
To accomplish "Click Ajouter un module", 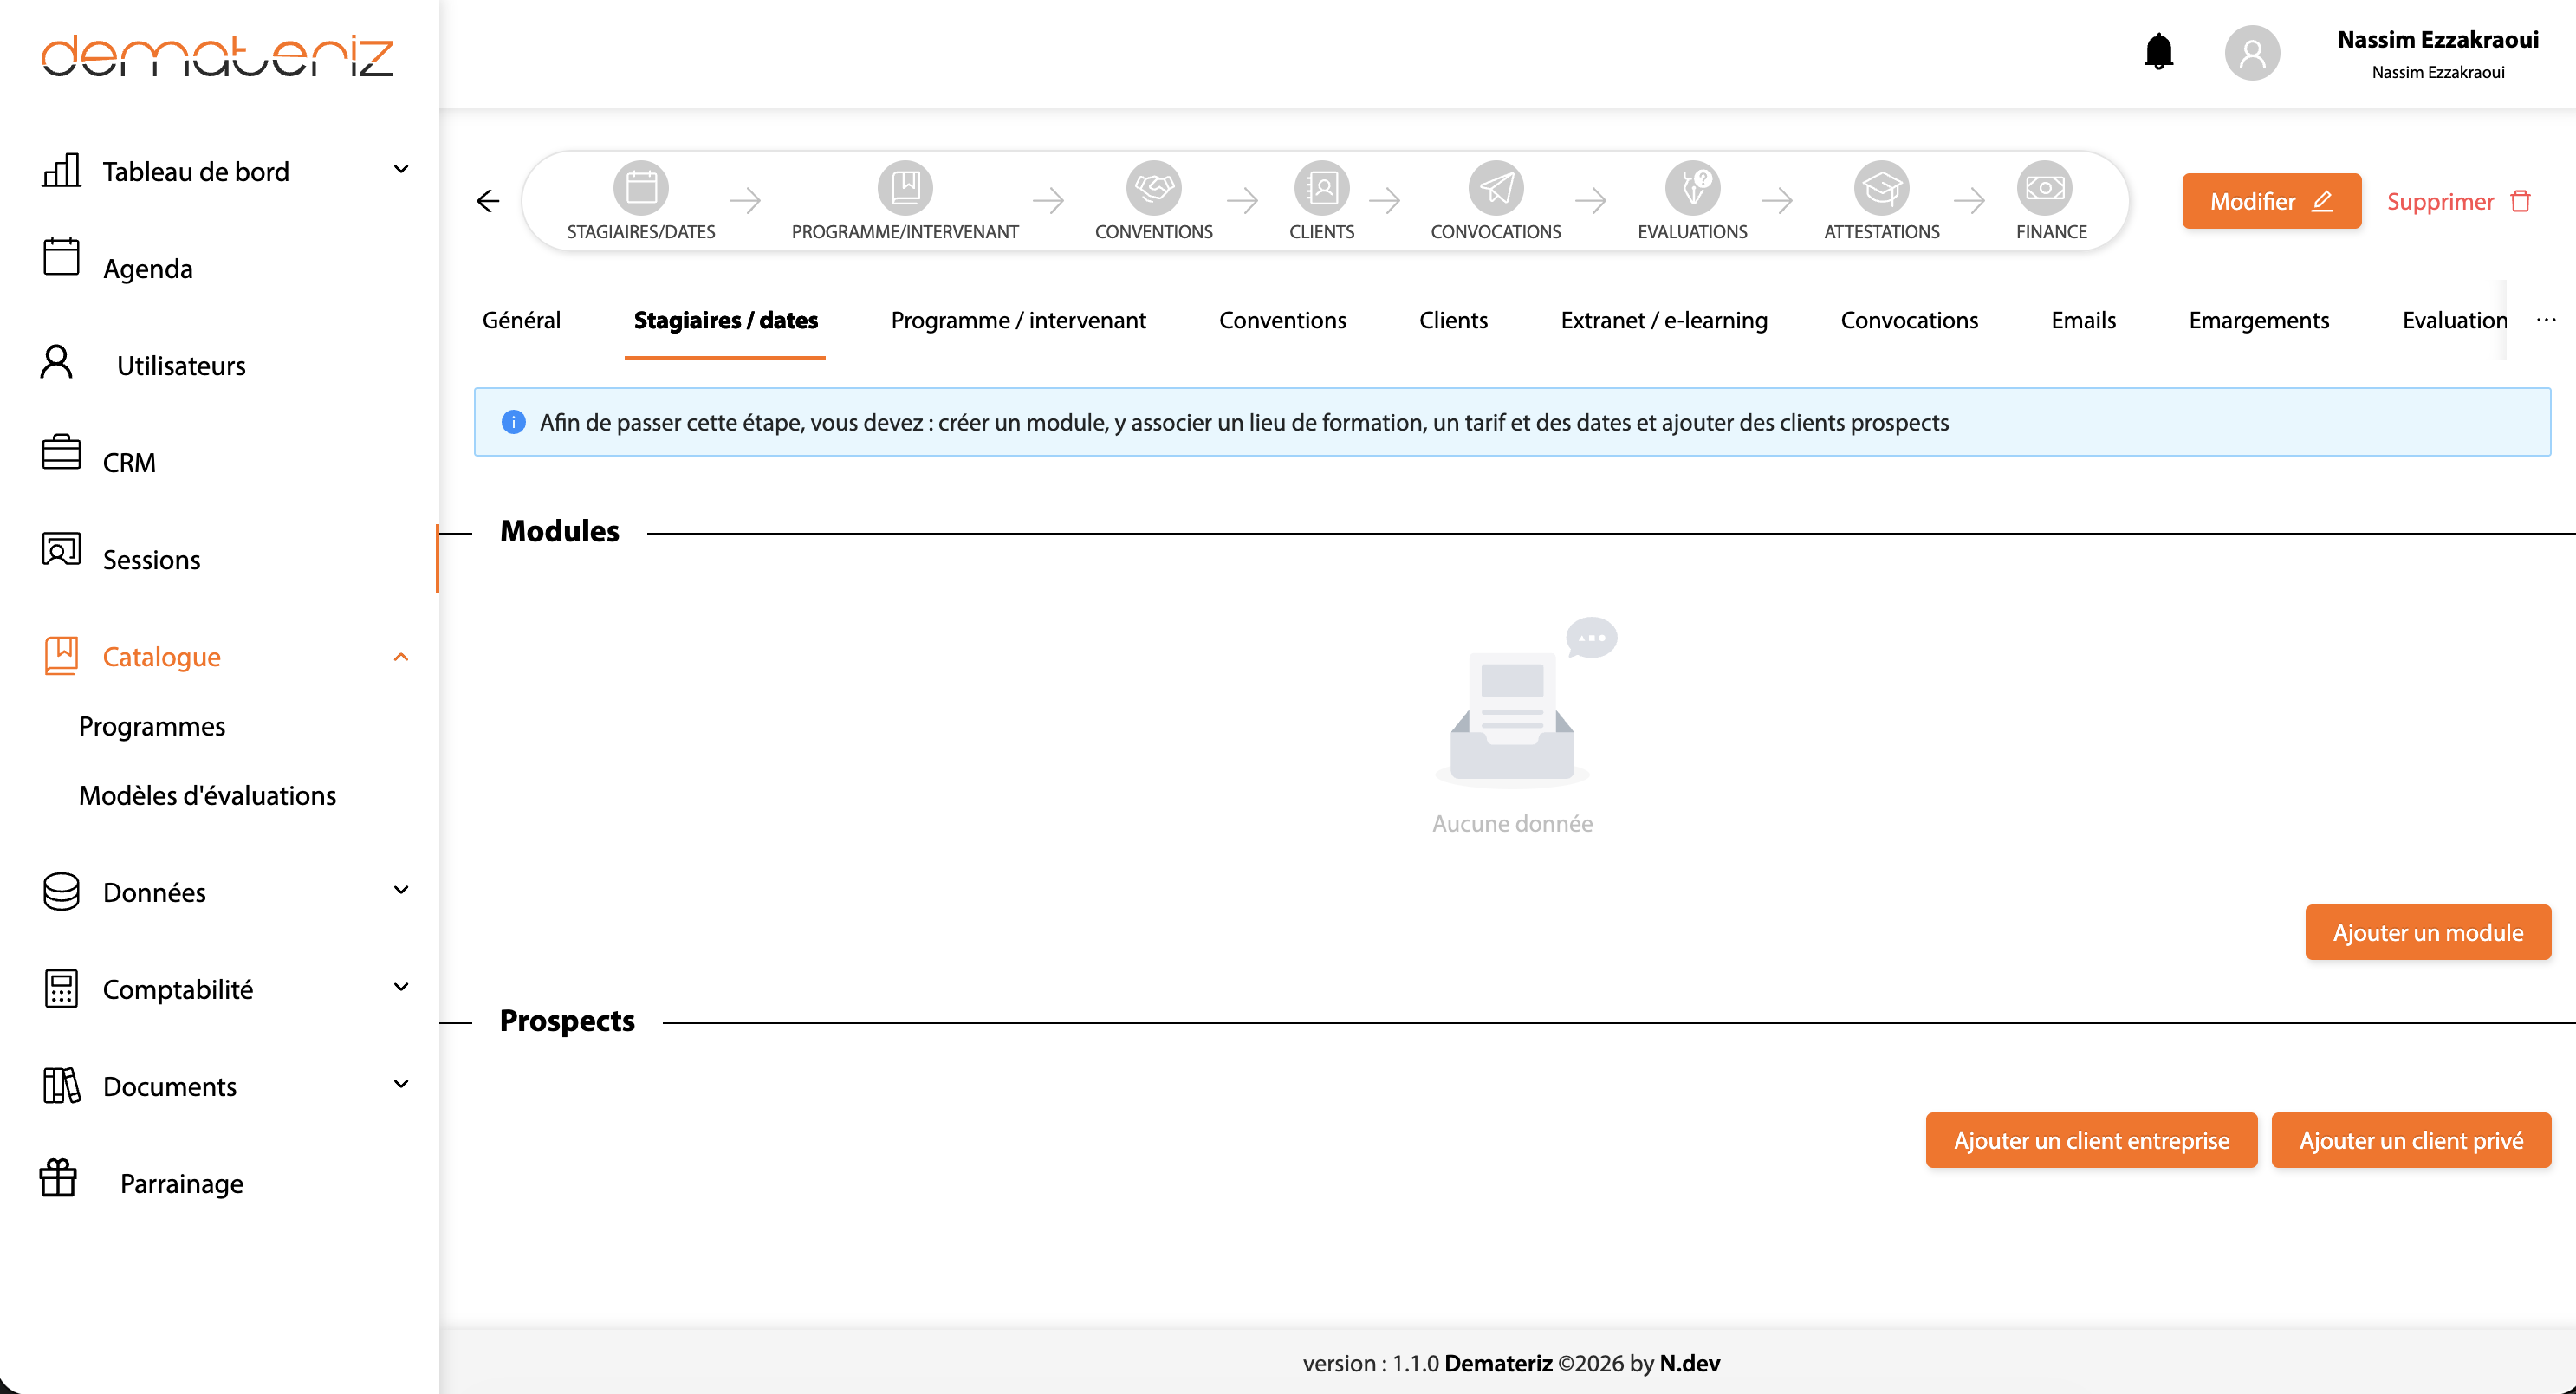I will (x=2427, y=932).
